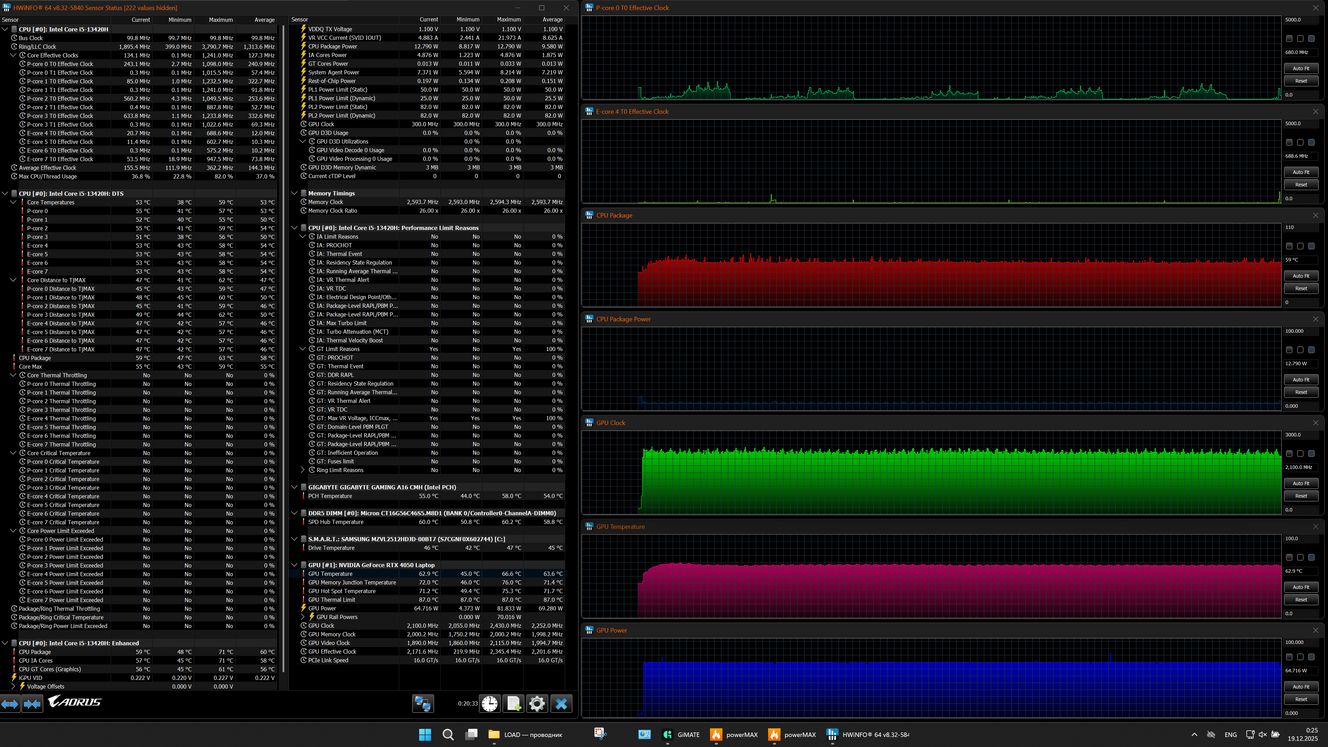The width and height of the screenshot is (1328, 747).
Task: Click the Maximum column header in left panel
Action: point(221,20)
